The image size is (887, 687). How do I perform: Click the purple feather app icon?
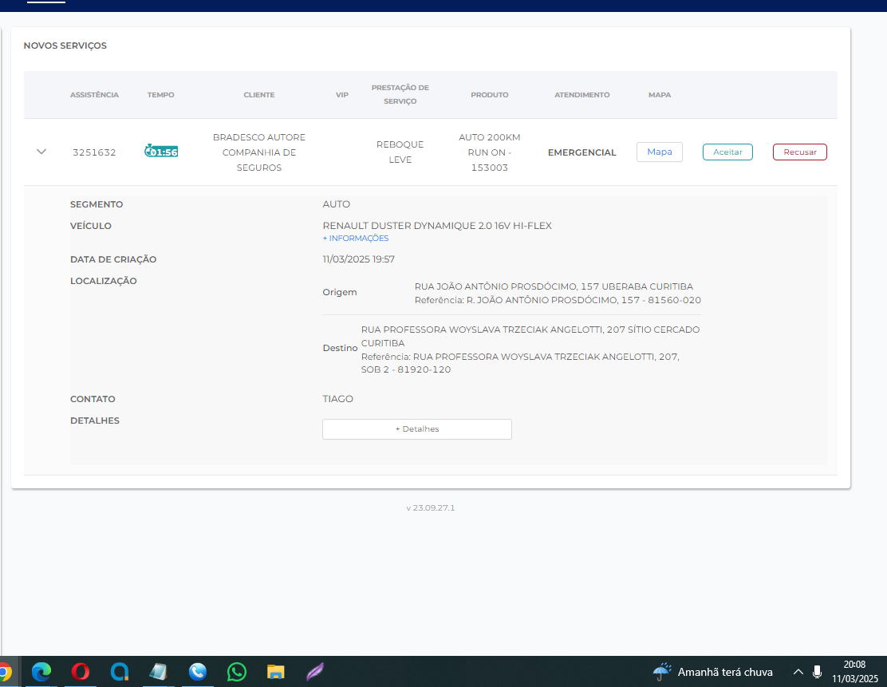[x=315, y=672]
